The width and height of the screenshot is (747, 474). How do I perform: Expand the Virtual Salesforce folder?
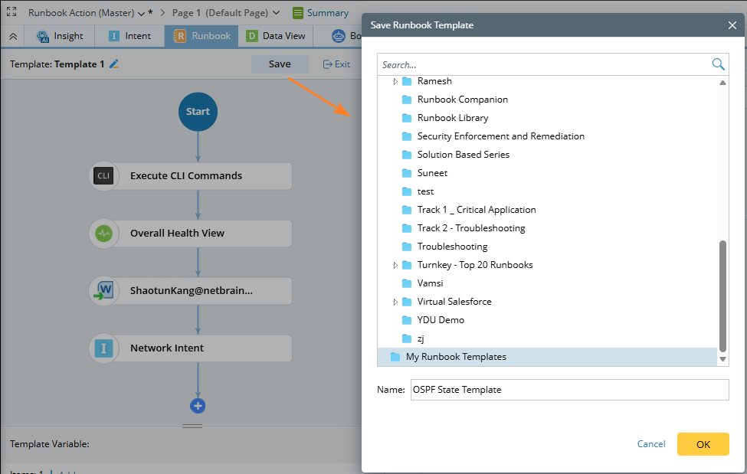click(395, 302)
